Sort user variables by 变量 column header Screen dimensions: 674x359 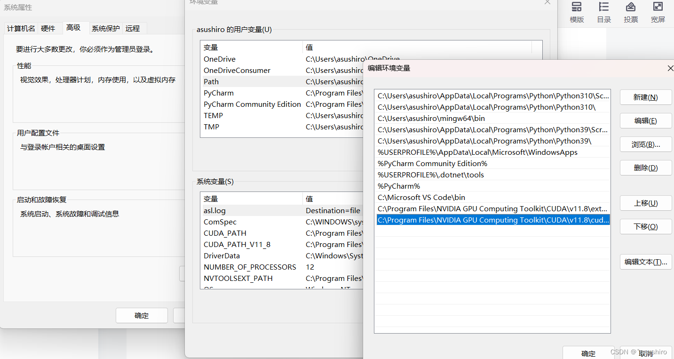252,48
